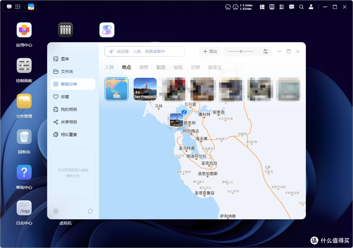This screenshot has width=353, height=248.
Task: Click the 瓦列霍 label on map
Action: (x=191, y=104)
